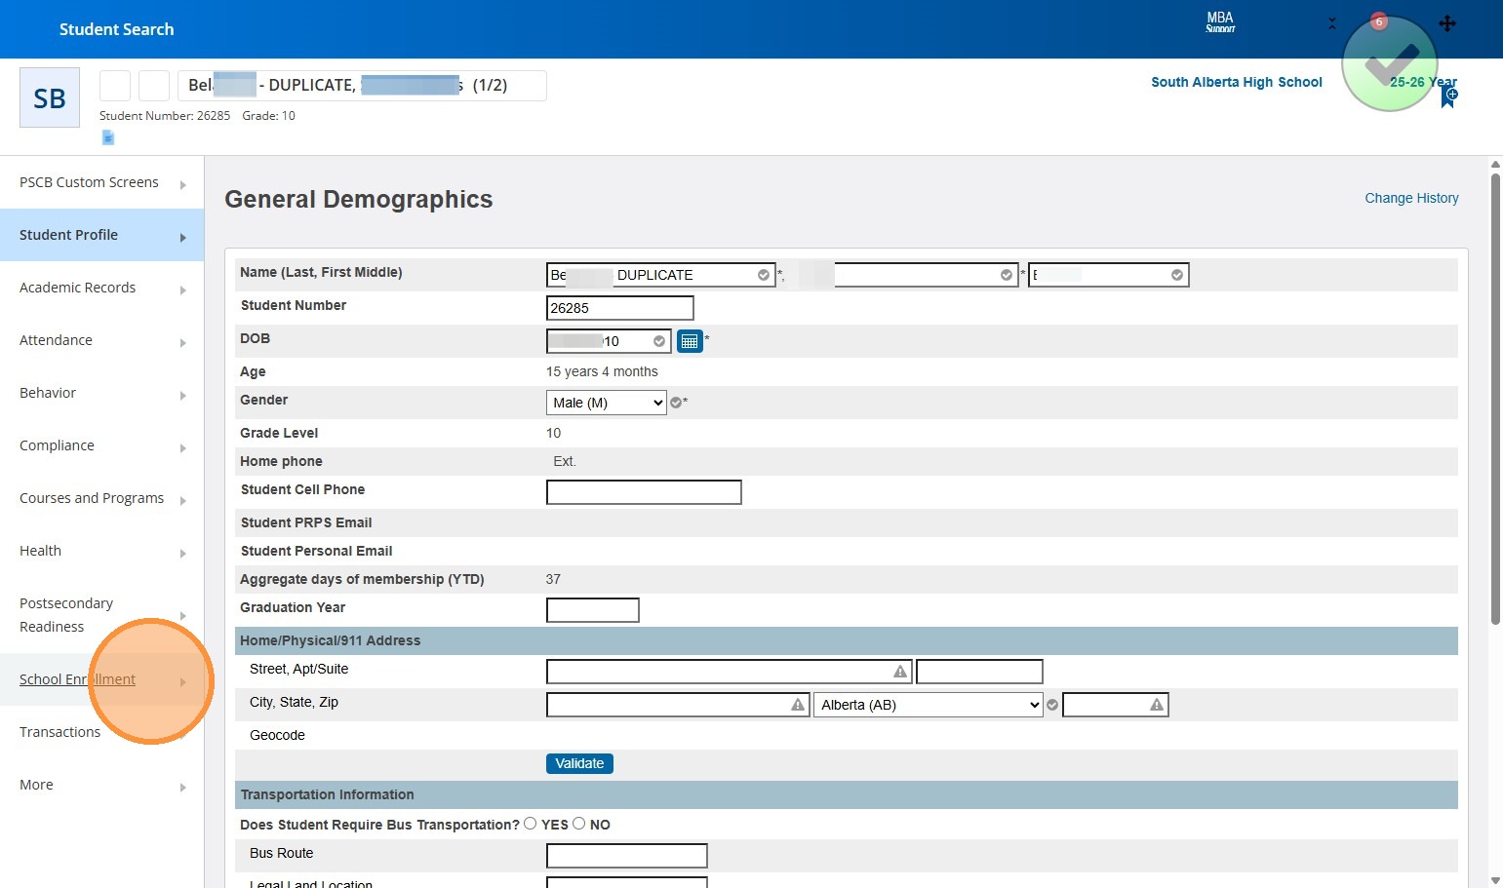
Task: Select YES for bus transportation
Action: 531,824
